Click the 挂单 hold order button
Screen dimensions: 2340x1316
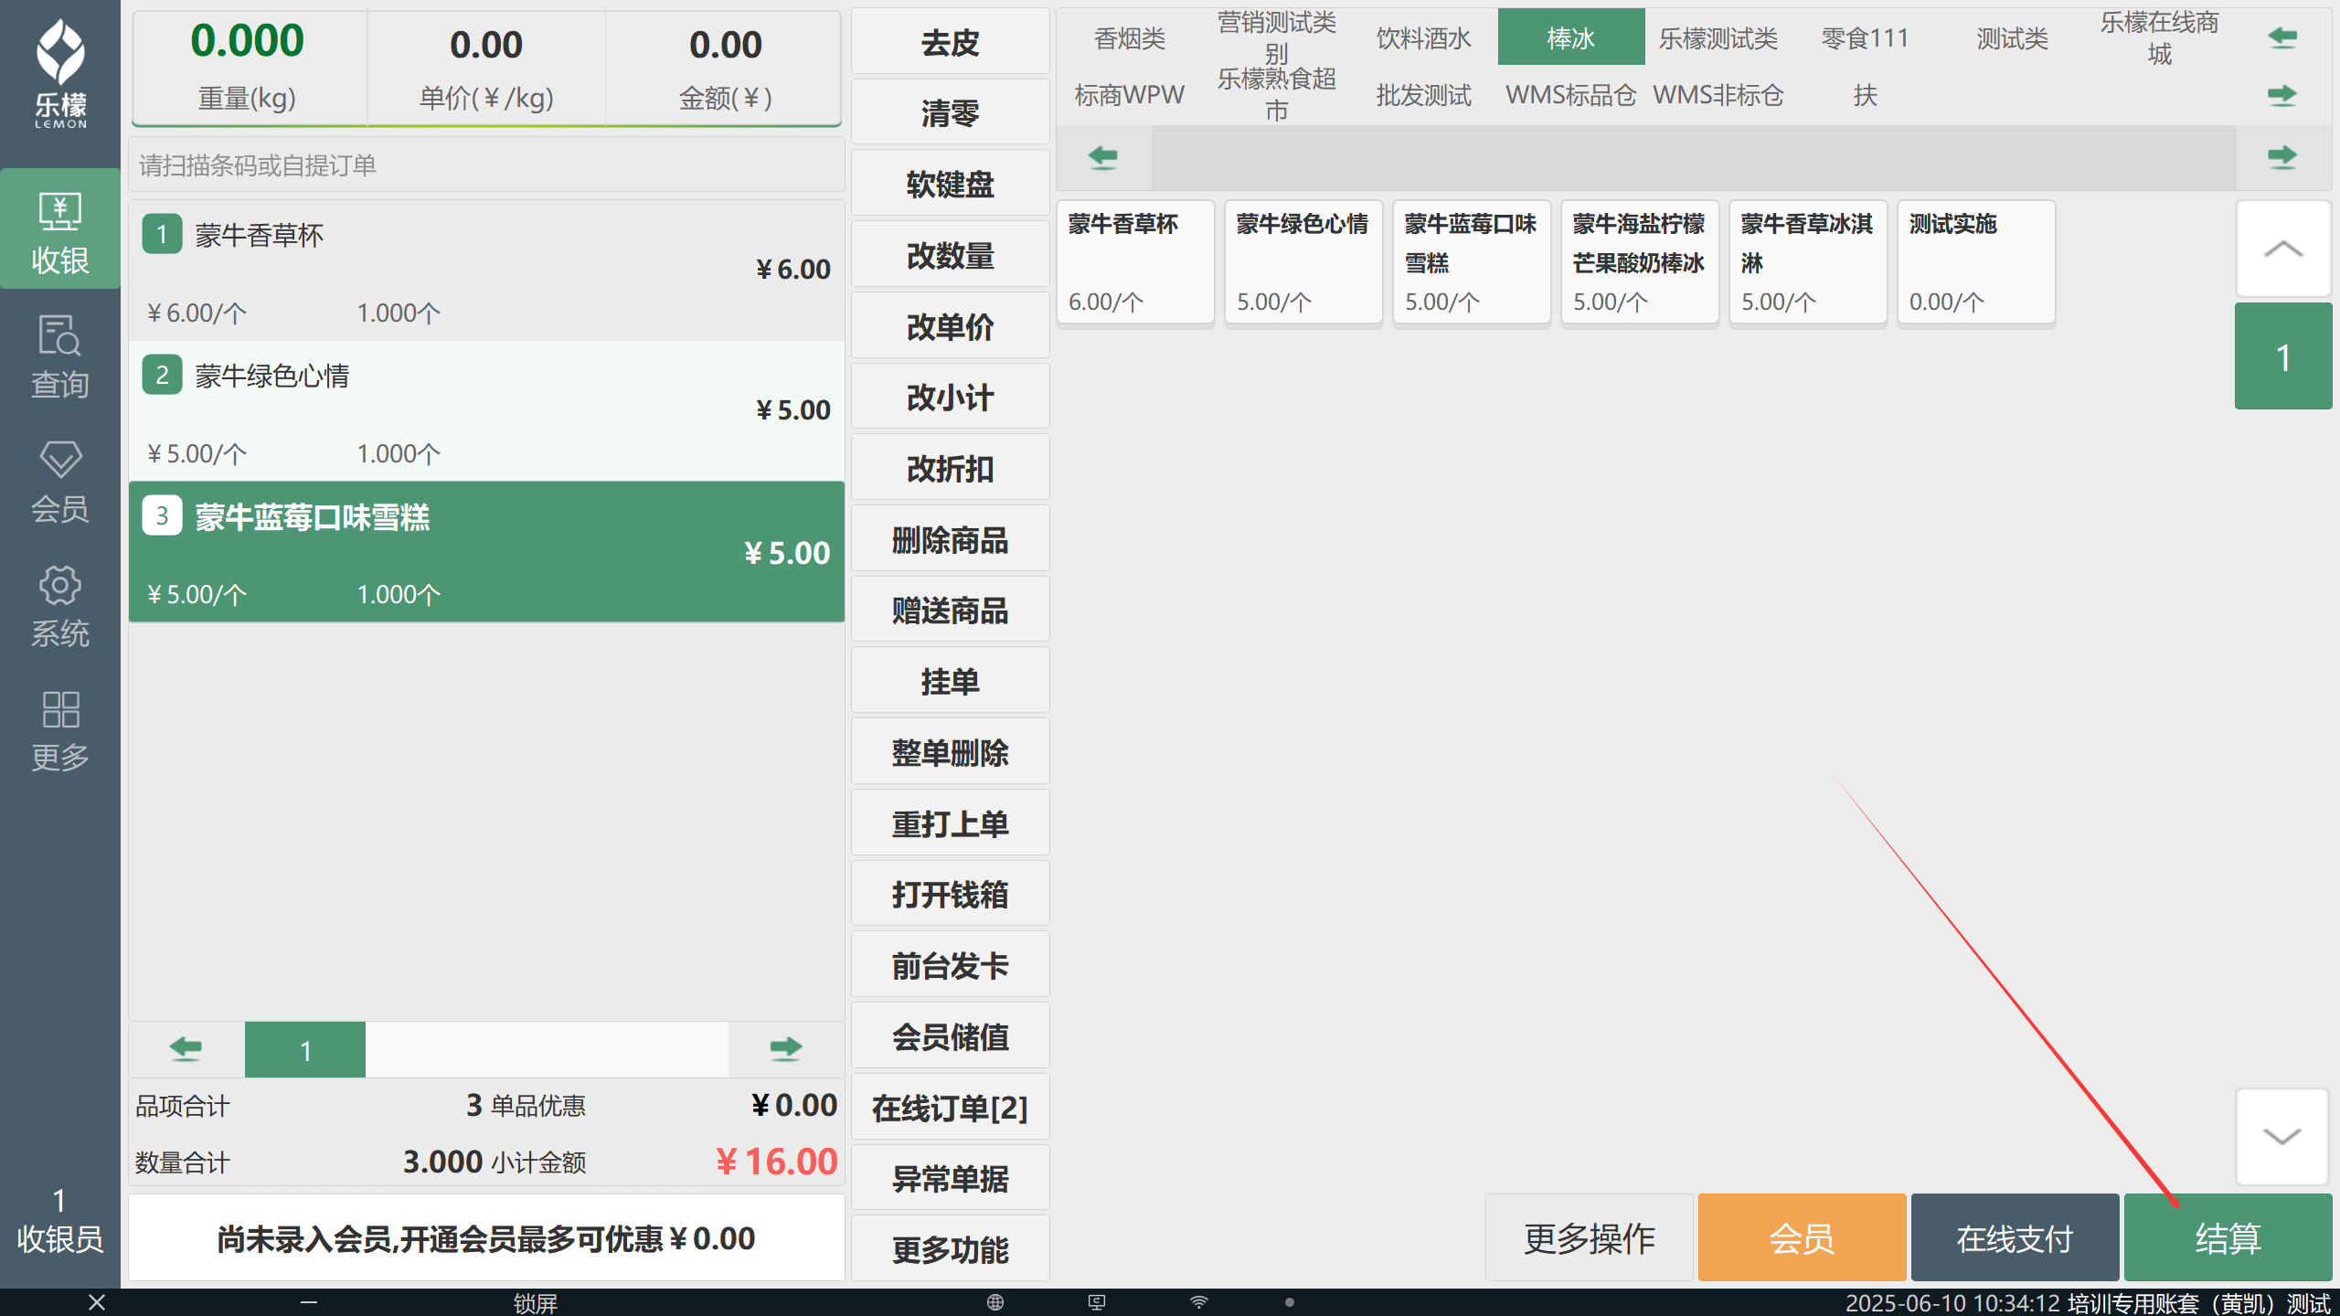pos(951,682)
